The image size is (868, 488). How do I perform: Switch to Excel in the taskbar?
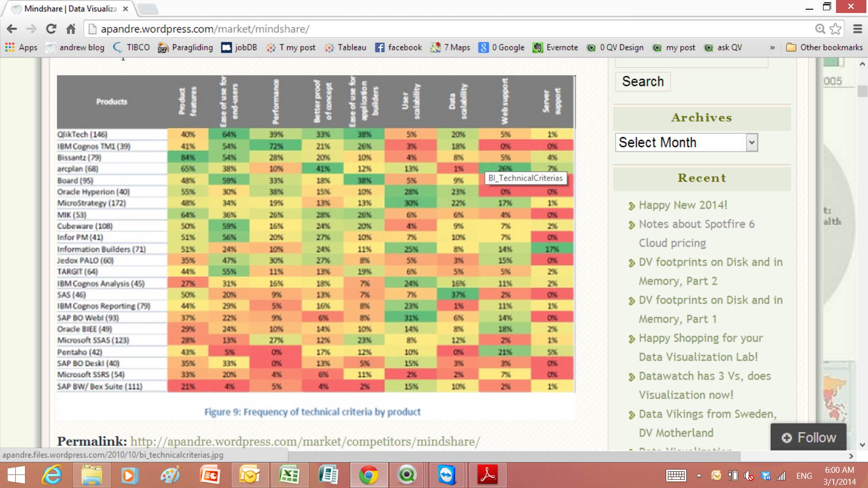coord(289,476)
